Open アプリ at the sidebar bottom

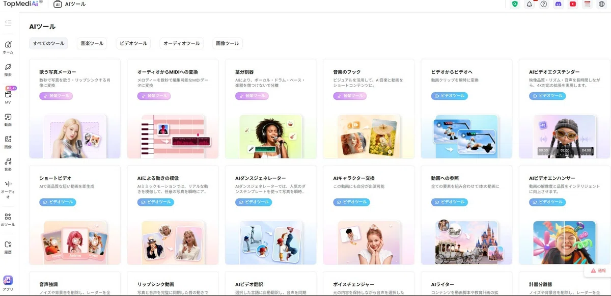(8, 283)
